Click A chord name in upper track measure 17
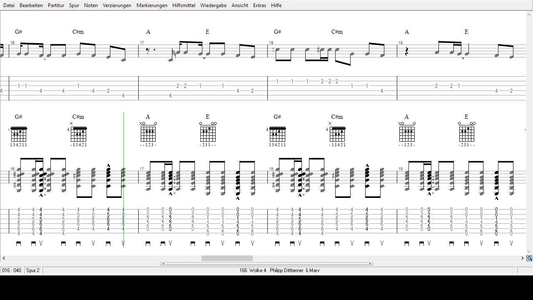This screenshot has height=300, width=533. [x=148, y=32]
